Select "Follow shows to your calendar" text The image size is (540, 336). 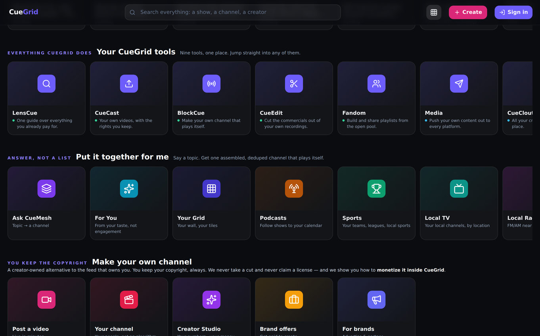point(291,226)
